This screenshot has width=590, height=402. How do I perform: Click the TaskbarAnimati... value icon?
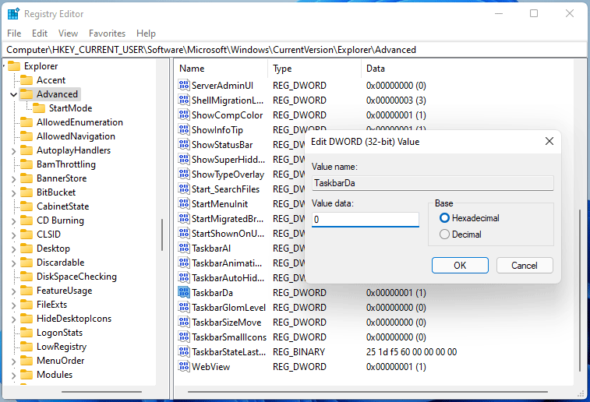(x=184, y=263)
